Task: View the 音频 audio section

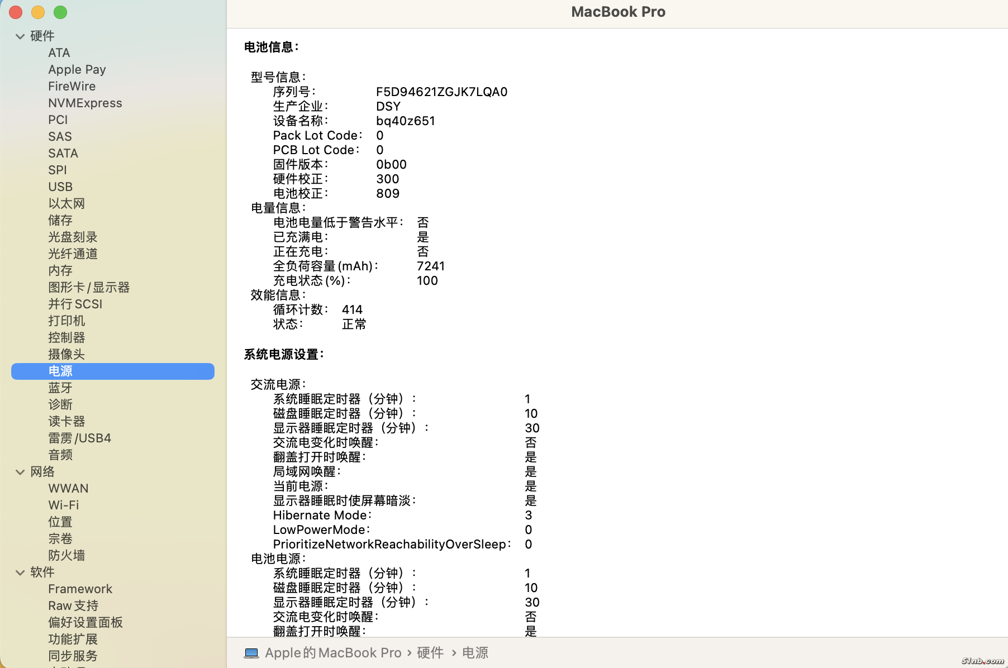Action: point(60,455)
